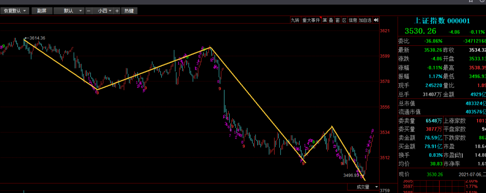Screen dimensions: 486x193
Task: Click the 上涨家数 label
Action: (454, 121)
